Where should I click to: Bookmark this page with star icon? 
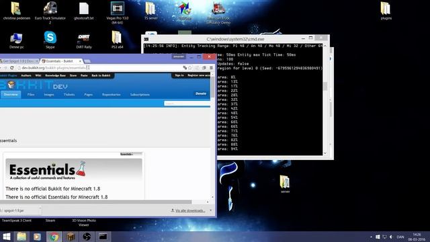point(189,68)
